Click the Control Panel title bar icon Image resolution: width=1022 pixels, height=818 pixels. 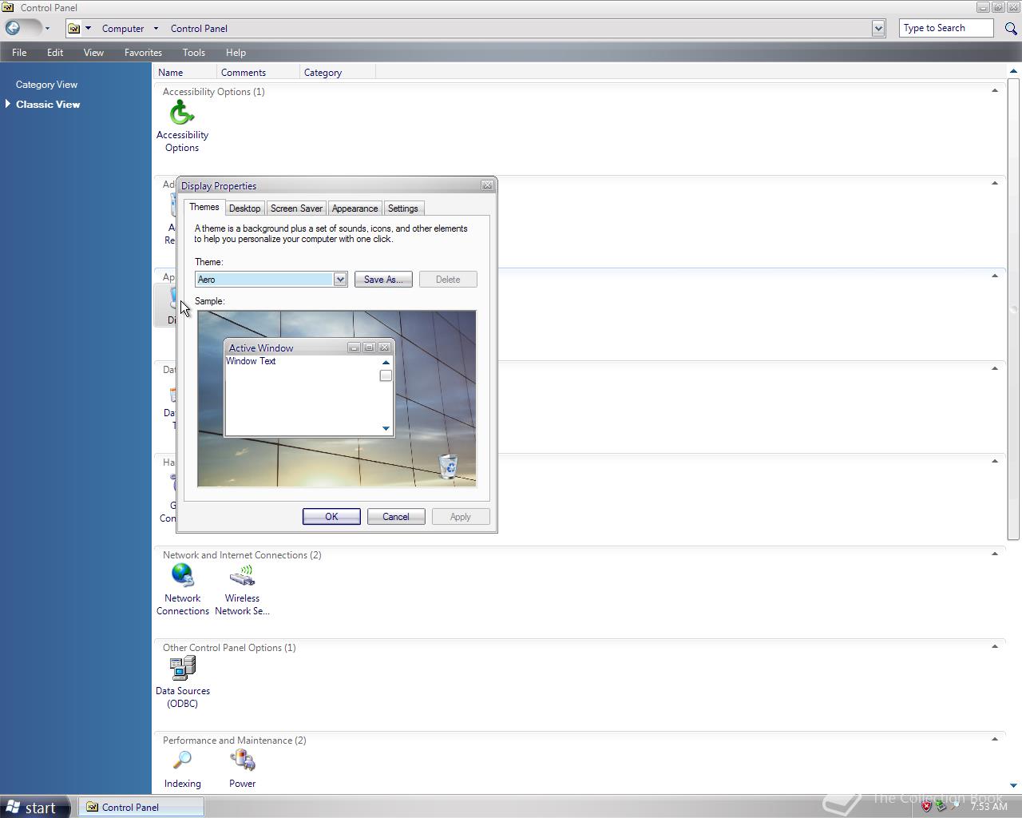(8, 7)
